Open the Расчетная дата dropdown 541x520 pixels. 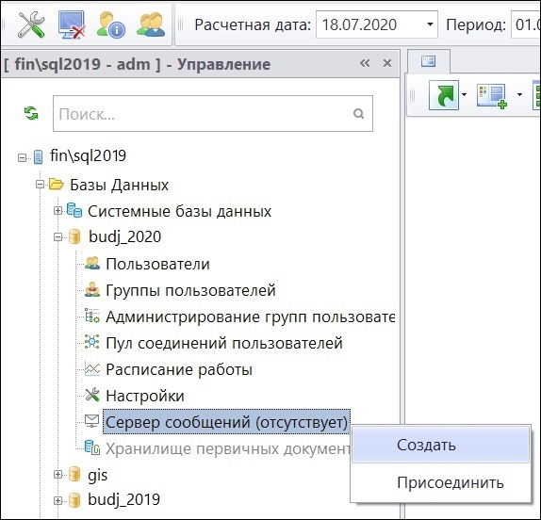(x=430, y=24)
